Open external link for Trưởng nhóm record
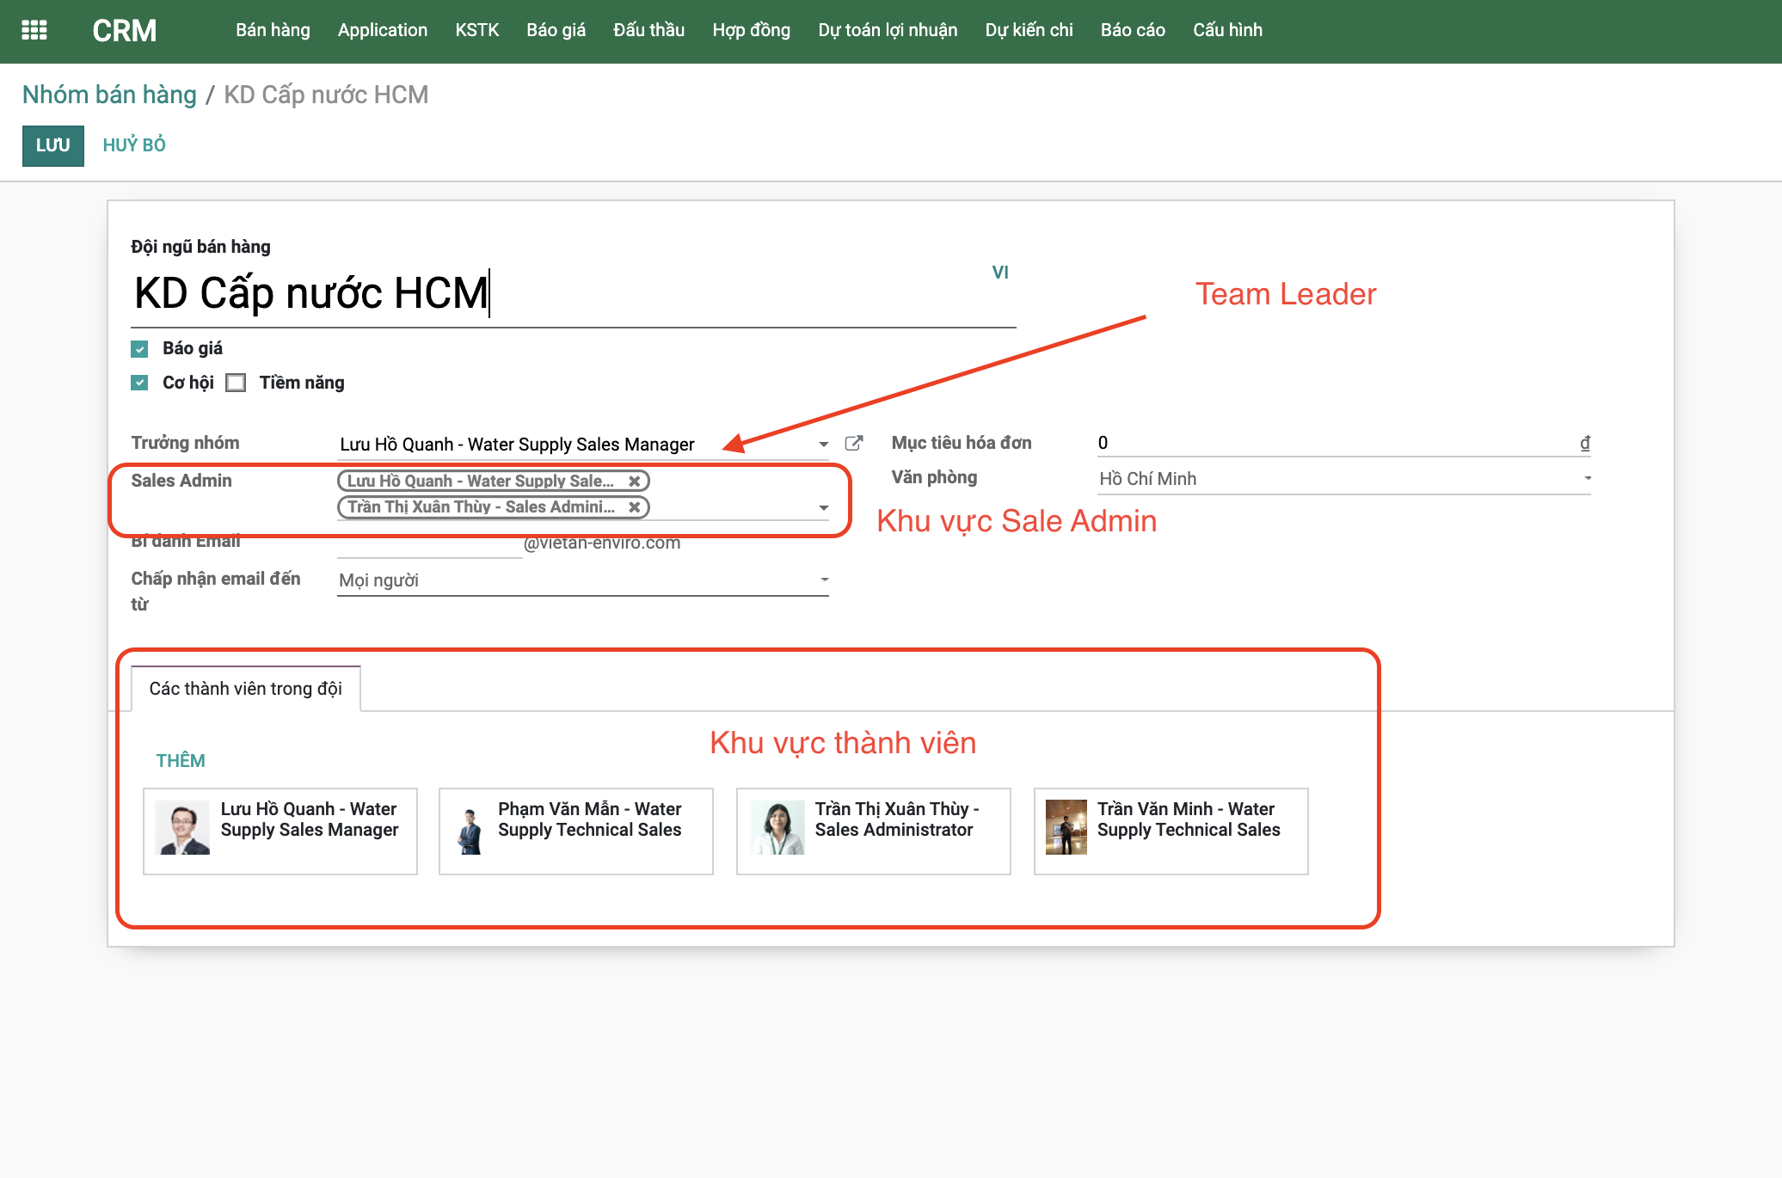 pos(853,443)
